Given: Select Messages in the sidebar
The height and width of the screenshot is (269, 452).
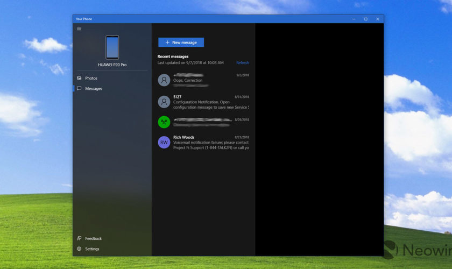Looking at the screenshot, I should pos(93,88).
